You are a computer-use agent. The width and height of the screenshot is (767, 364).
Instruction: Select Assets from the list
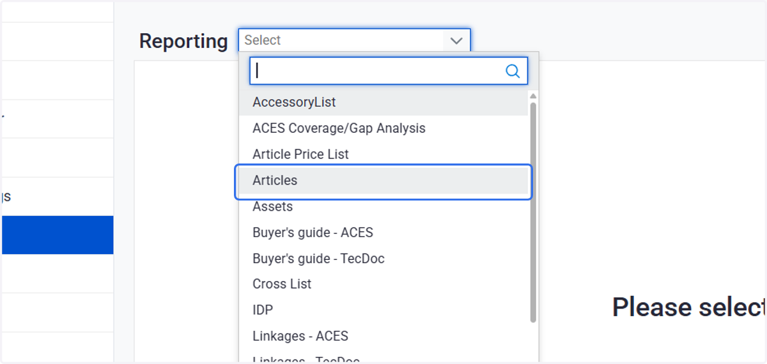pyautogui.click(x=384, y=207)
